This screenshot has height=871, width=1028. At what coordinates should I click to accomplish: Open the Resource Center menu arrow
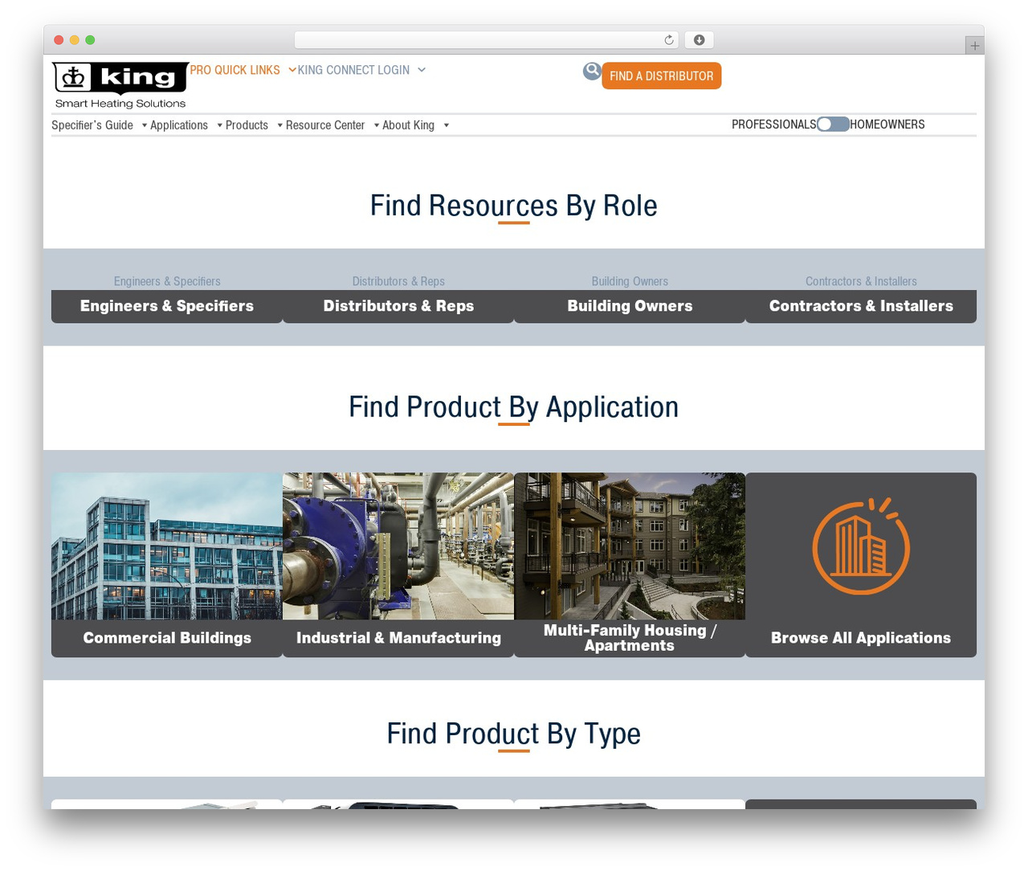pos(376,125)
